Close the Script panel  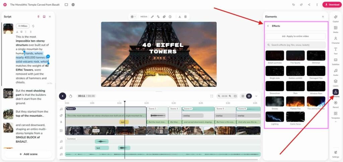[x=50, y=17]
